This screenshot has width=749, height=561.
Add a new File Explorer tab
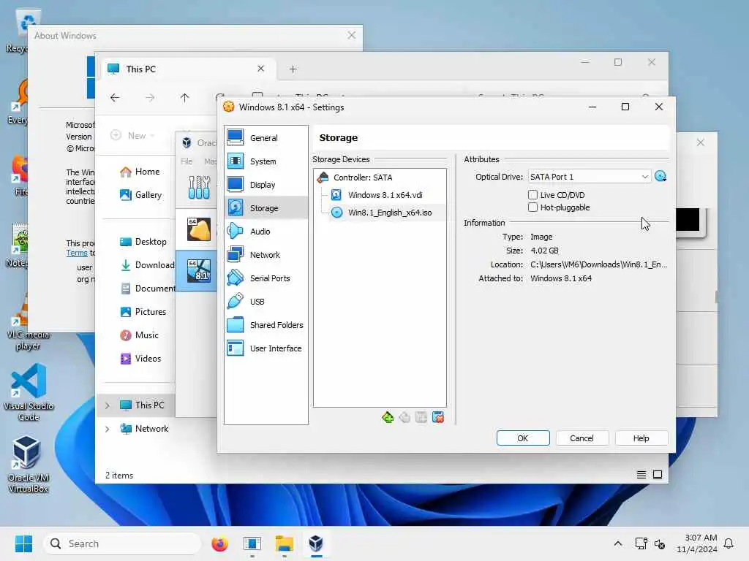tap(293, 69)
